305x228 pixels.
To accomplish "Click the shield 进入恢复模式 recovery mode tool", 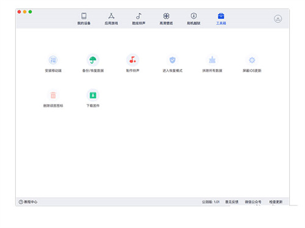I will (173, 63).
